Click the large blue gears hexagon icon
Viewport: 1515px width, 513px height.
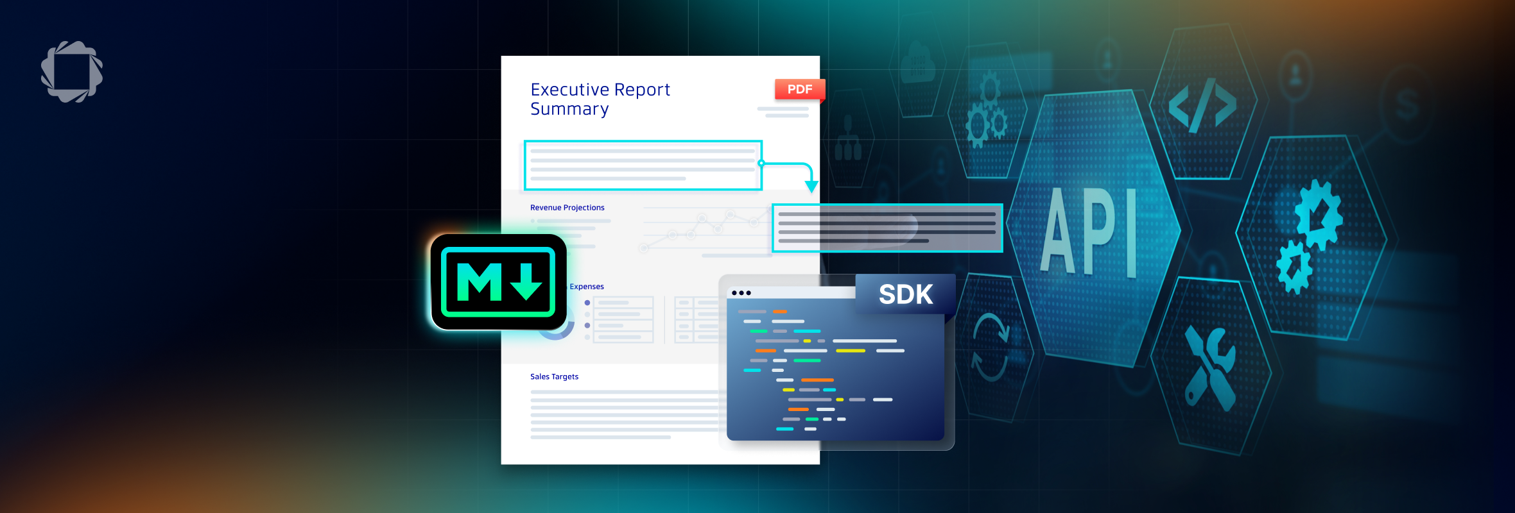(1310, 237)
